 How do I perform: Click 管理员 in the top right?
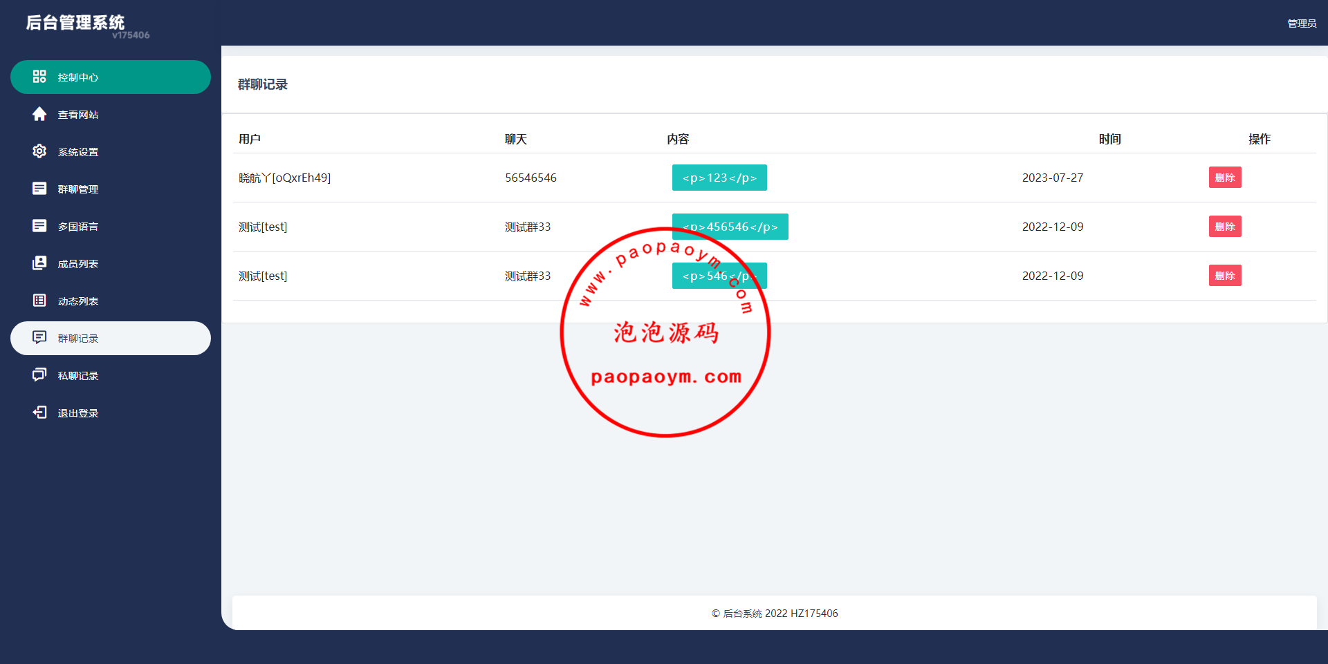pyautogui.click(x=1301, y=23)
